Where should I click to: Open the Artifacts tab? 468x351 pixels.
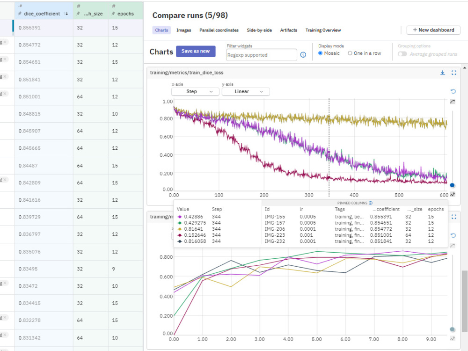click(288, 30)
